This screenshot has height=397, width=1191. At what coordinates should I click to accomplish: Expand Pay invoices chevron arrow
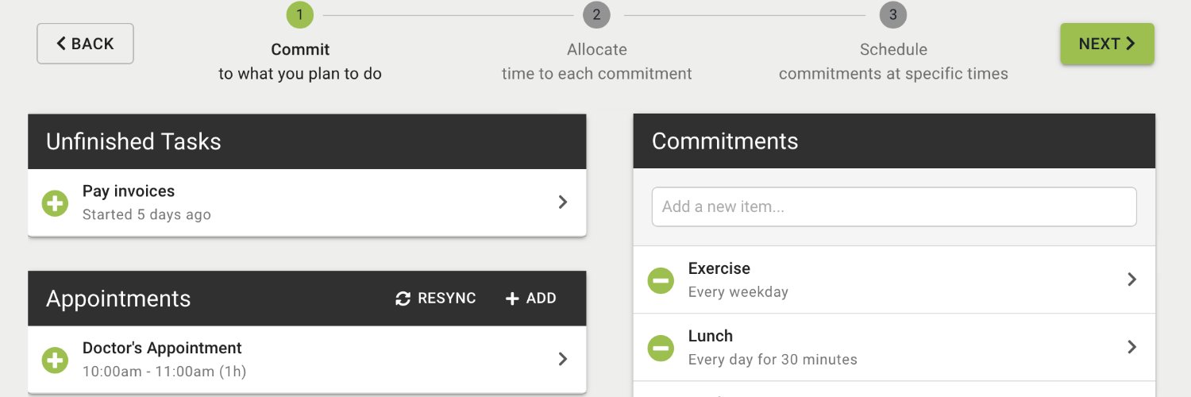pyautogui.click(x=563, y=202)
